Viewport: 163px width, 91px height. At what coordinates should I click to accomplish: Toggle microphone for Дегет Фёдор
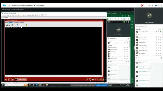click(x=156, y=53)
